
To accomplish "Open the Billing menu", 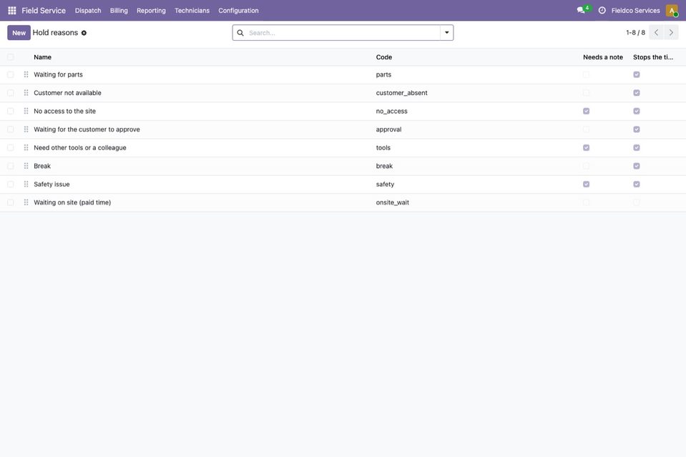I will click(x=119, y=11).
